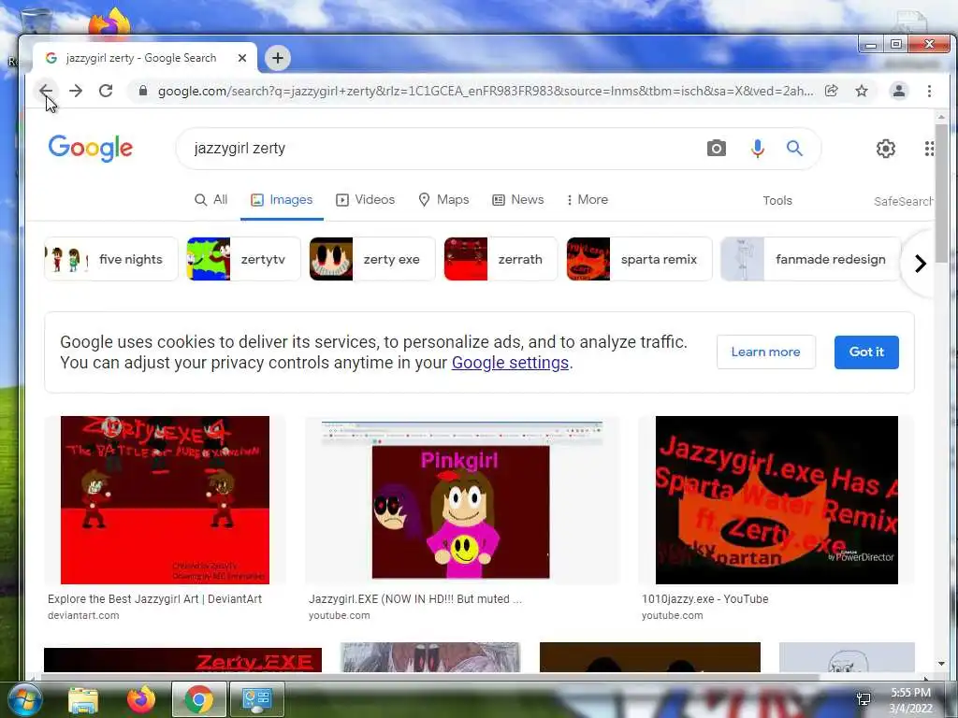Click the address bar URL
The image size is (958, 718).
[486, 91]
